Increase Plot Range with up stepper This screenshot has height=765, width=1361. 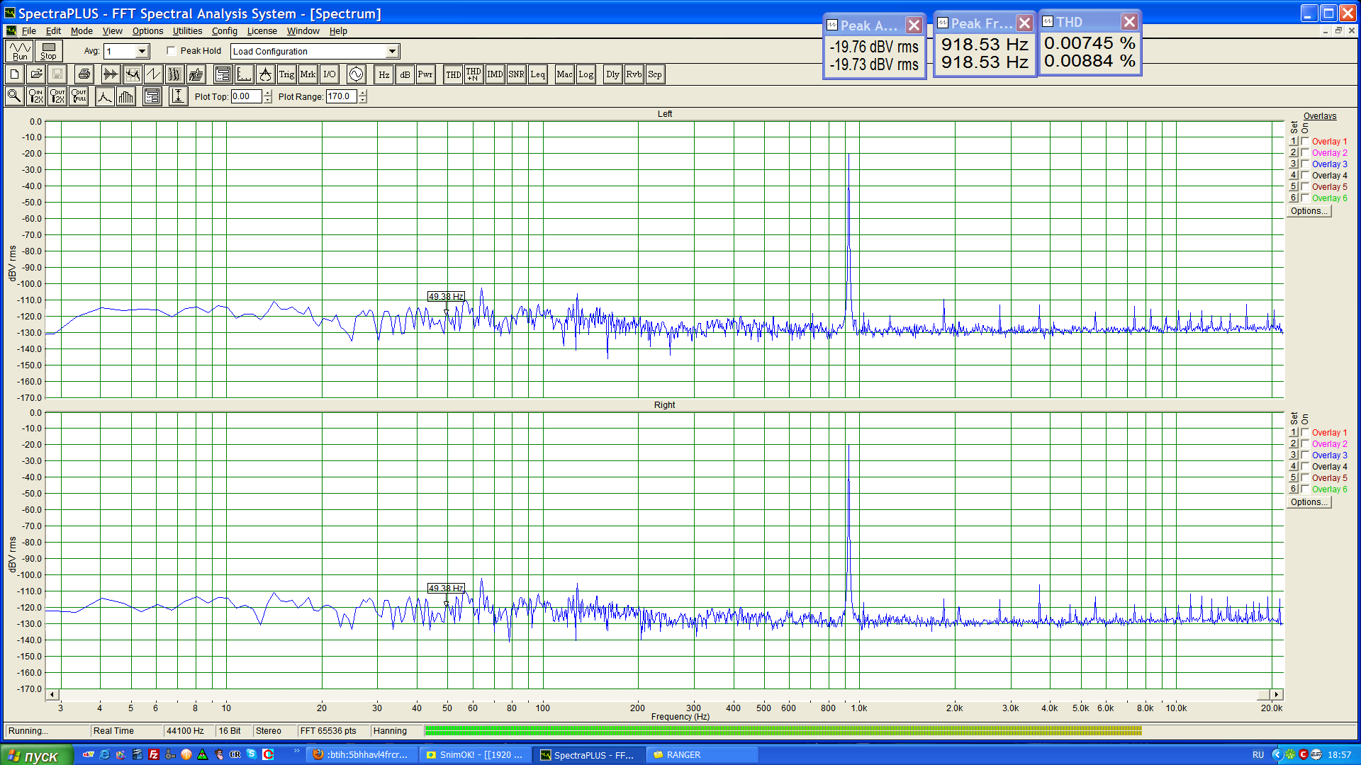click(x=363, y=93)
